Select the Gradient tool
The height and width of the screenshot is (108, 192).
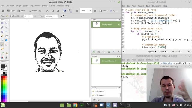[7, 40]
